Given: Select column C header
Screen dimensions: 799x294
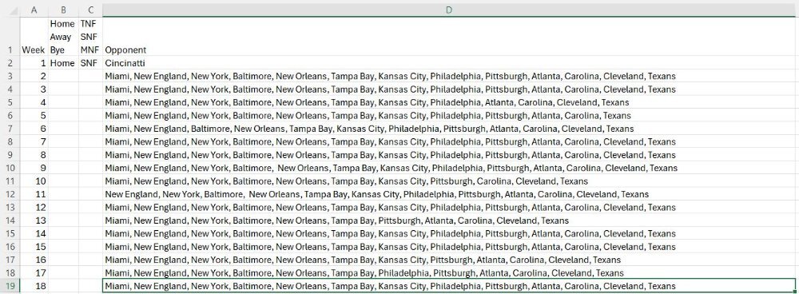Looking at the screenshot, I should pyautogui.click(x=90, y=10).
